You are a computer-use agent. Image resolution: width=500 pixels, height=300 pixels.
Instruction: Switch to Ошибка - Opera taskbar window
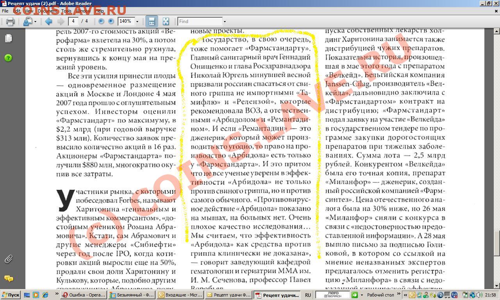click(x=84, y=295)
